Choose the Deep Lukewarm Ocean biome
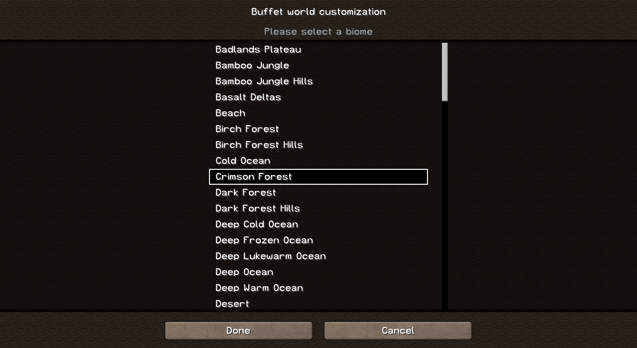Viewport: 637px width, 348px height. (x=270, y=256)
